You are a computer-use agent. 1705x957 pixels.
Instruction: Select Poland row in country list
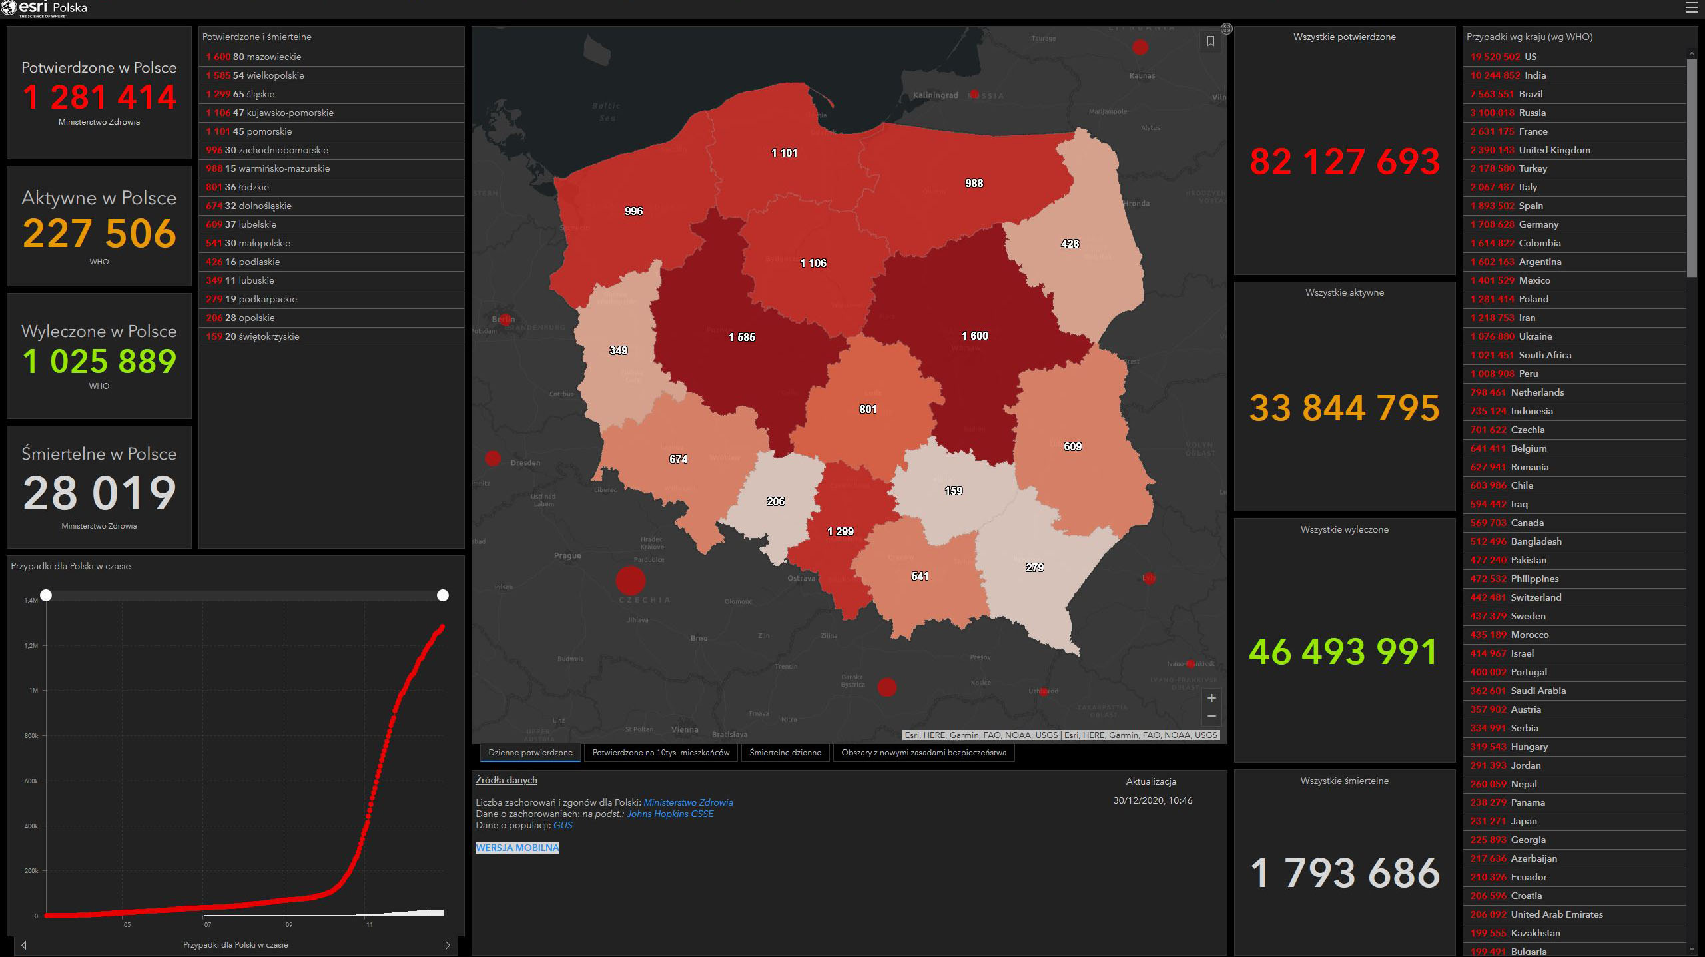tap(1533, 299)
